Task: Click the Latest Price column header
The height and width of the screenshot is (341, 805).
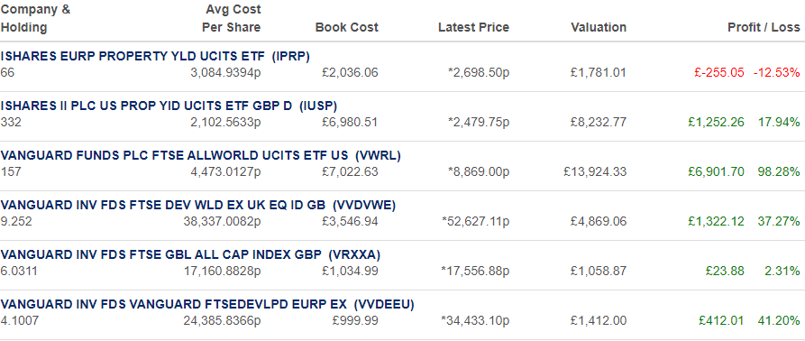Action: pos(473,27)
